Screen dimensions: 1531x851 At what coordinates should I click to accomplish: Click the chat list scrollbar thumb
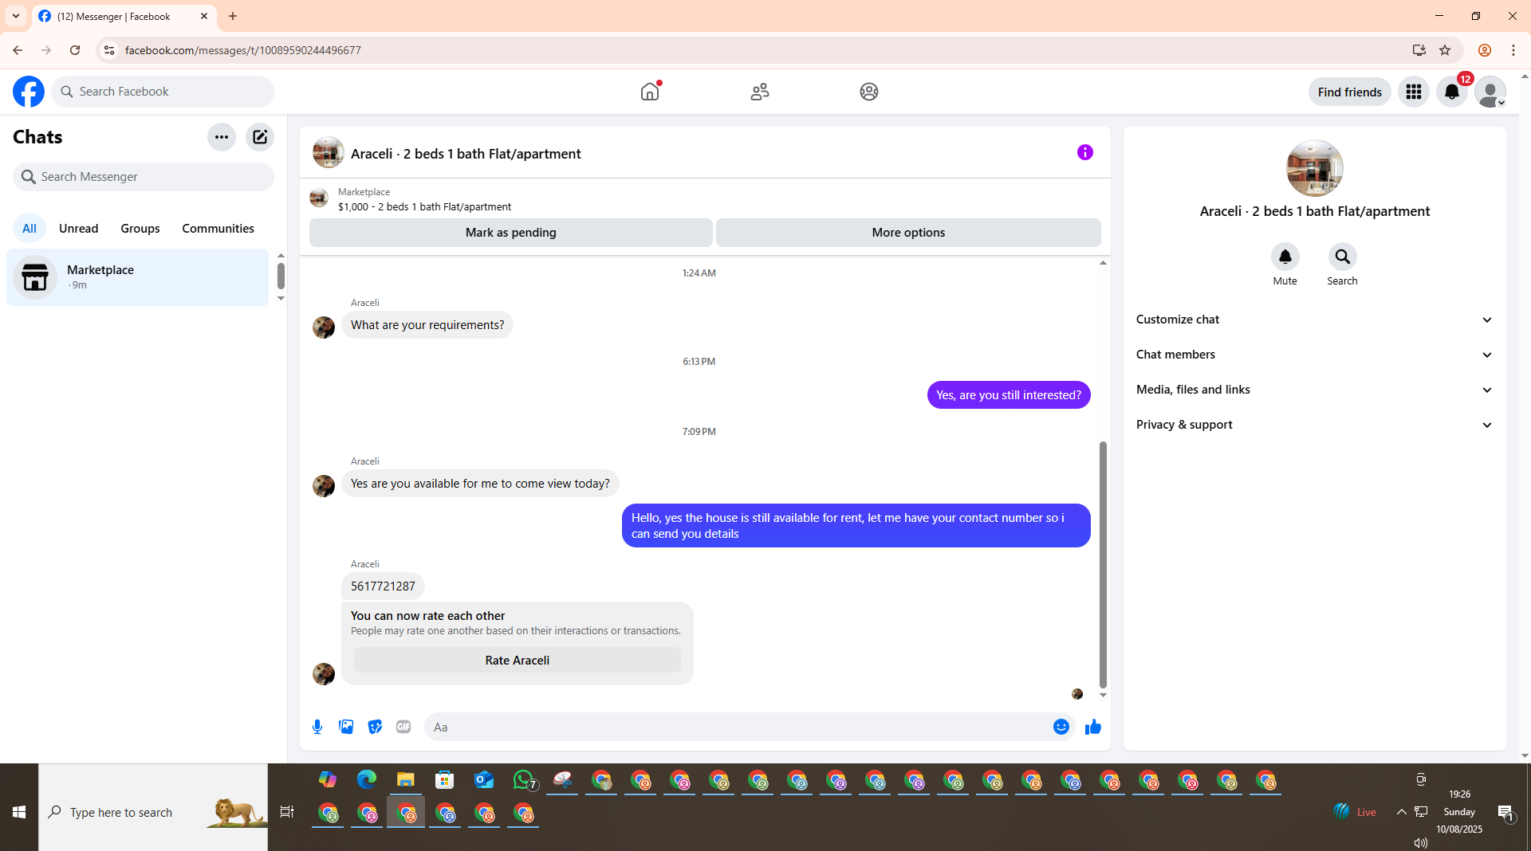pos(281,276)
